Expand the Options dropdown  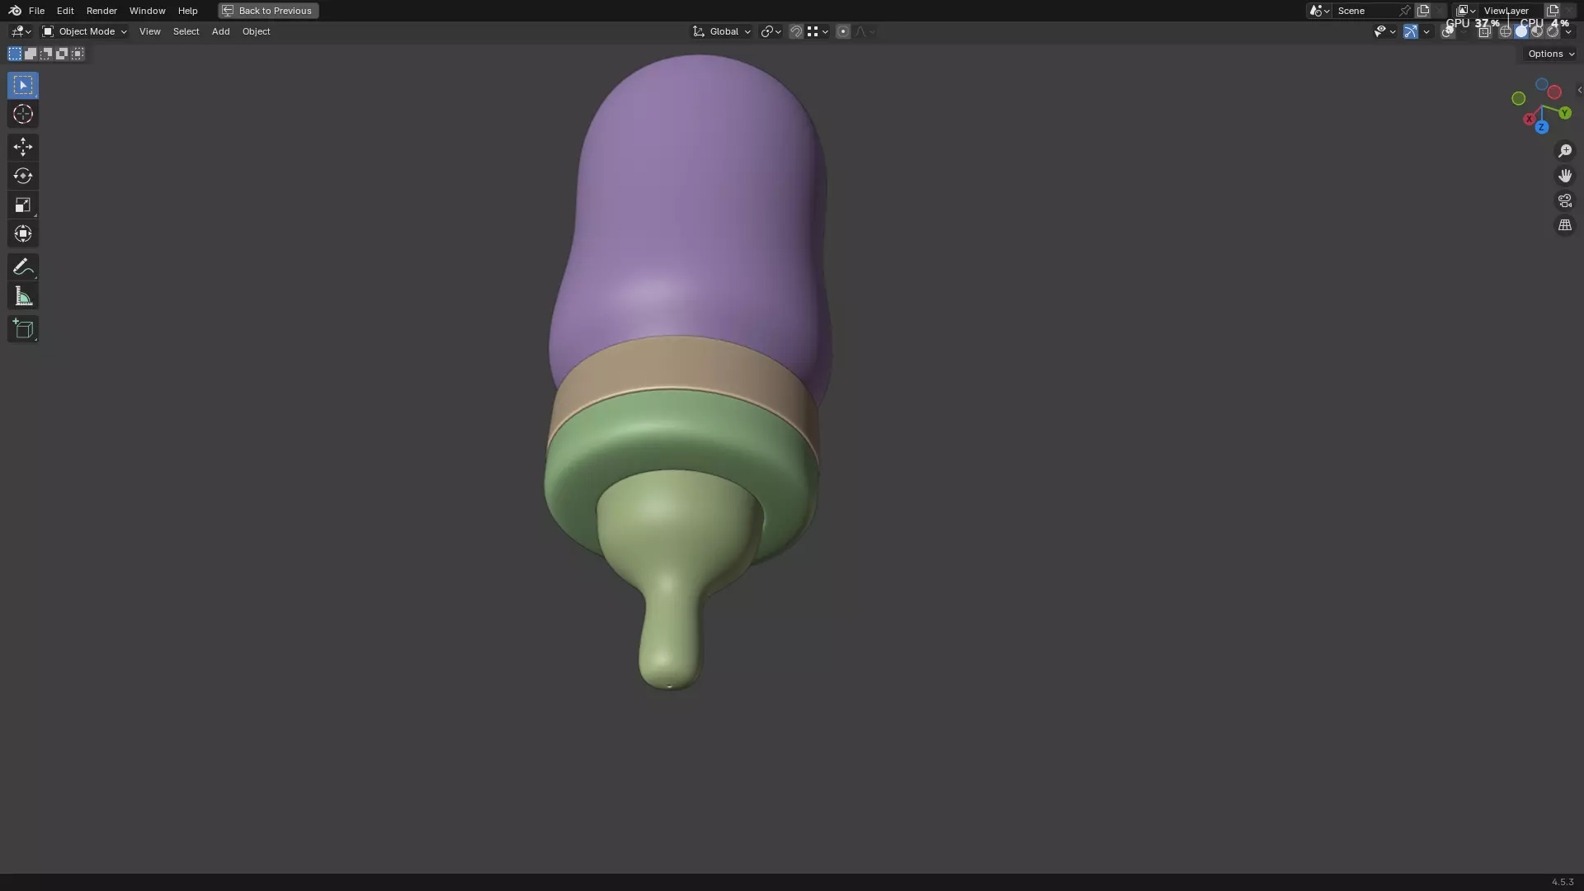tap(1551, 54)
